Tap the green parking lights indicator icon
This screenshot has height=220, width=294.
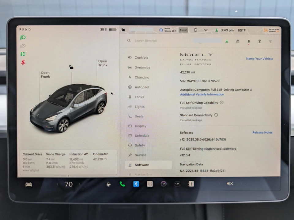pos(23,54)
